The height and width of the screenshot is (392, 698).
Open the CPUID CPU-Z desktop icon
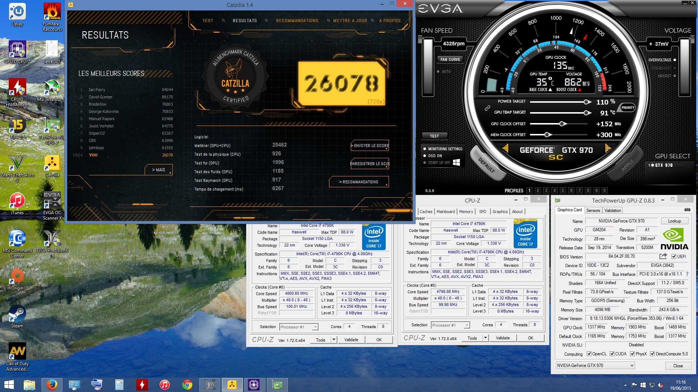coord(17,52)
